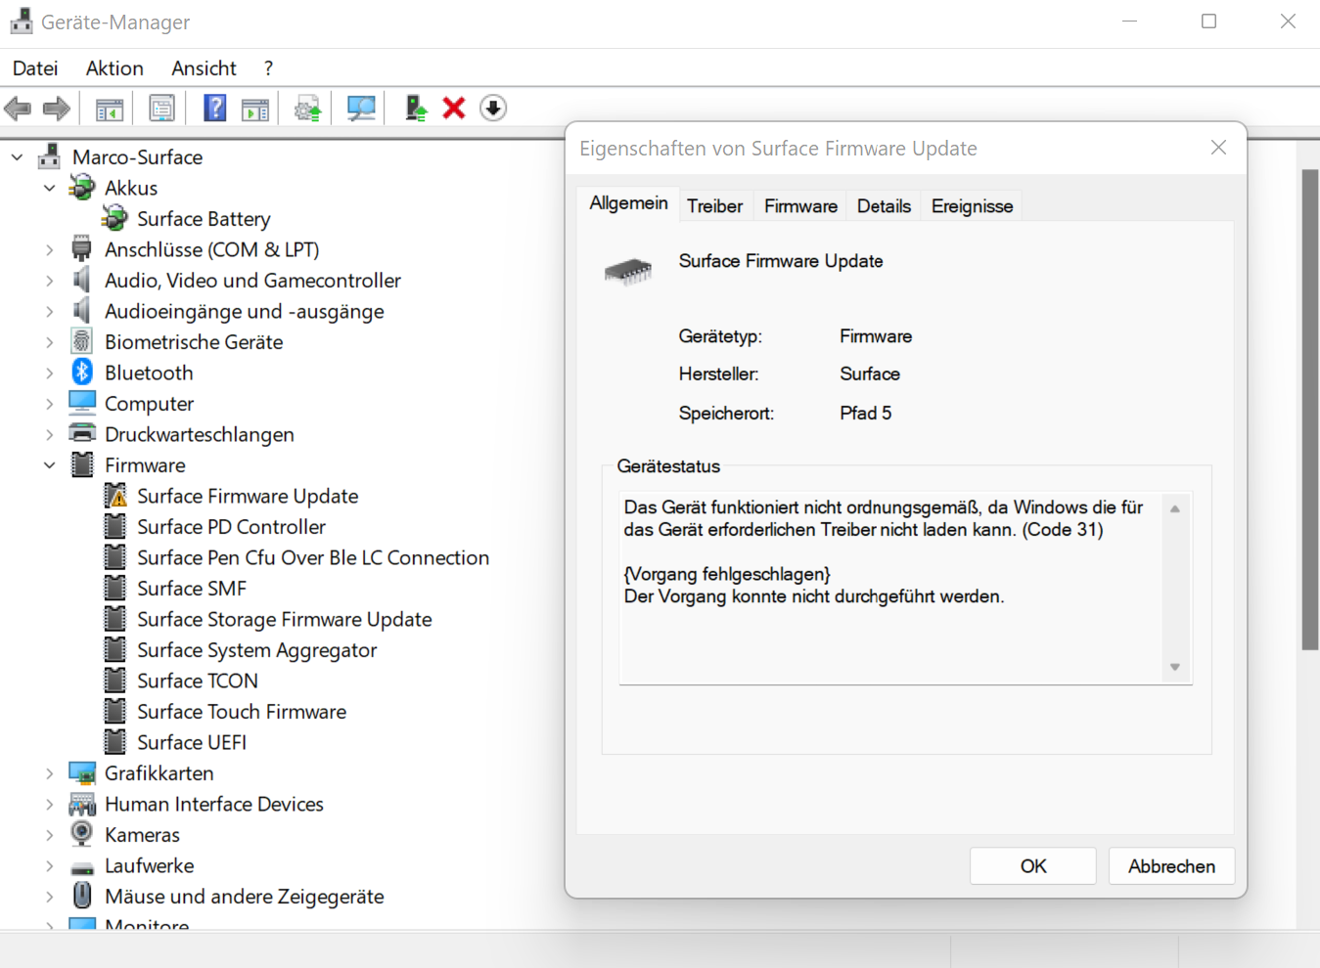Switch to the Firmware tab
Screen dimensions: 1320x968
pyautogui.click(x=800, y=206)
